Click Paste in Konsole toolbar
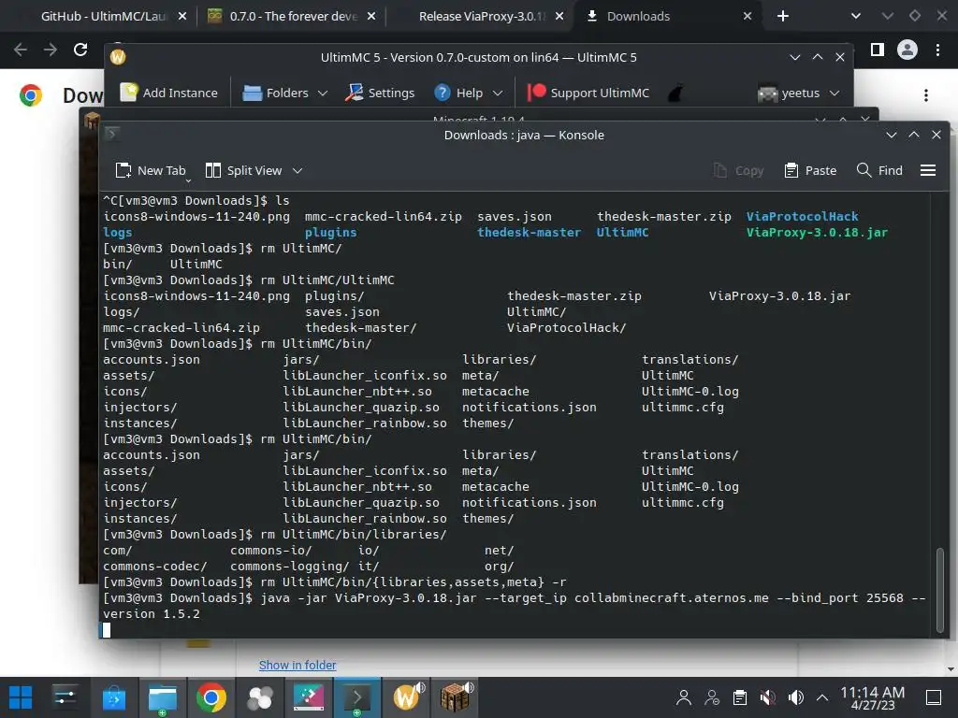Image resolution: width=958 pixels, height=718 pixels. click(810, 171)
